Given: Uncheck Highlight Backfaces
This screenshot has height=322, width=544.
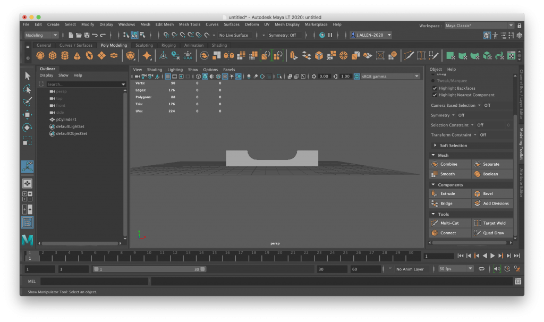Looking at the screenshot, I should (x=435, y=88).
